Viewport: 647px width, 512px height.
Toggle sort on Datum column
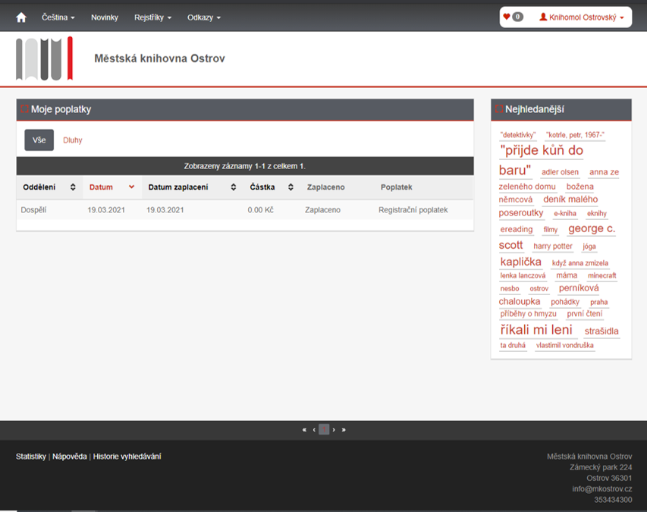click(131, 187)
